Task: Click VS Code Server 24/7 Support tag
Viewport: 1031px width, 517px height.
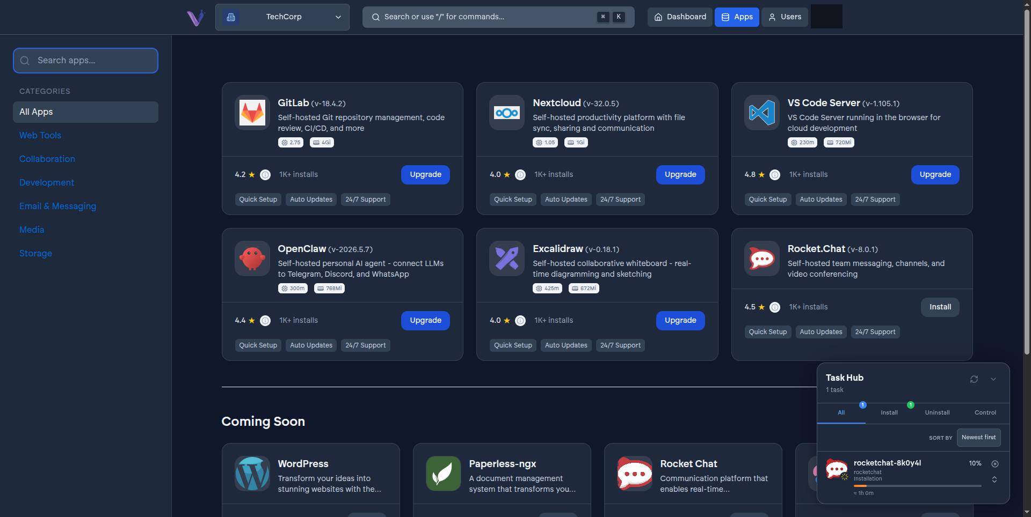Action: (x=875, y=200)
